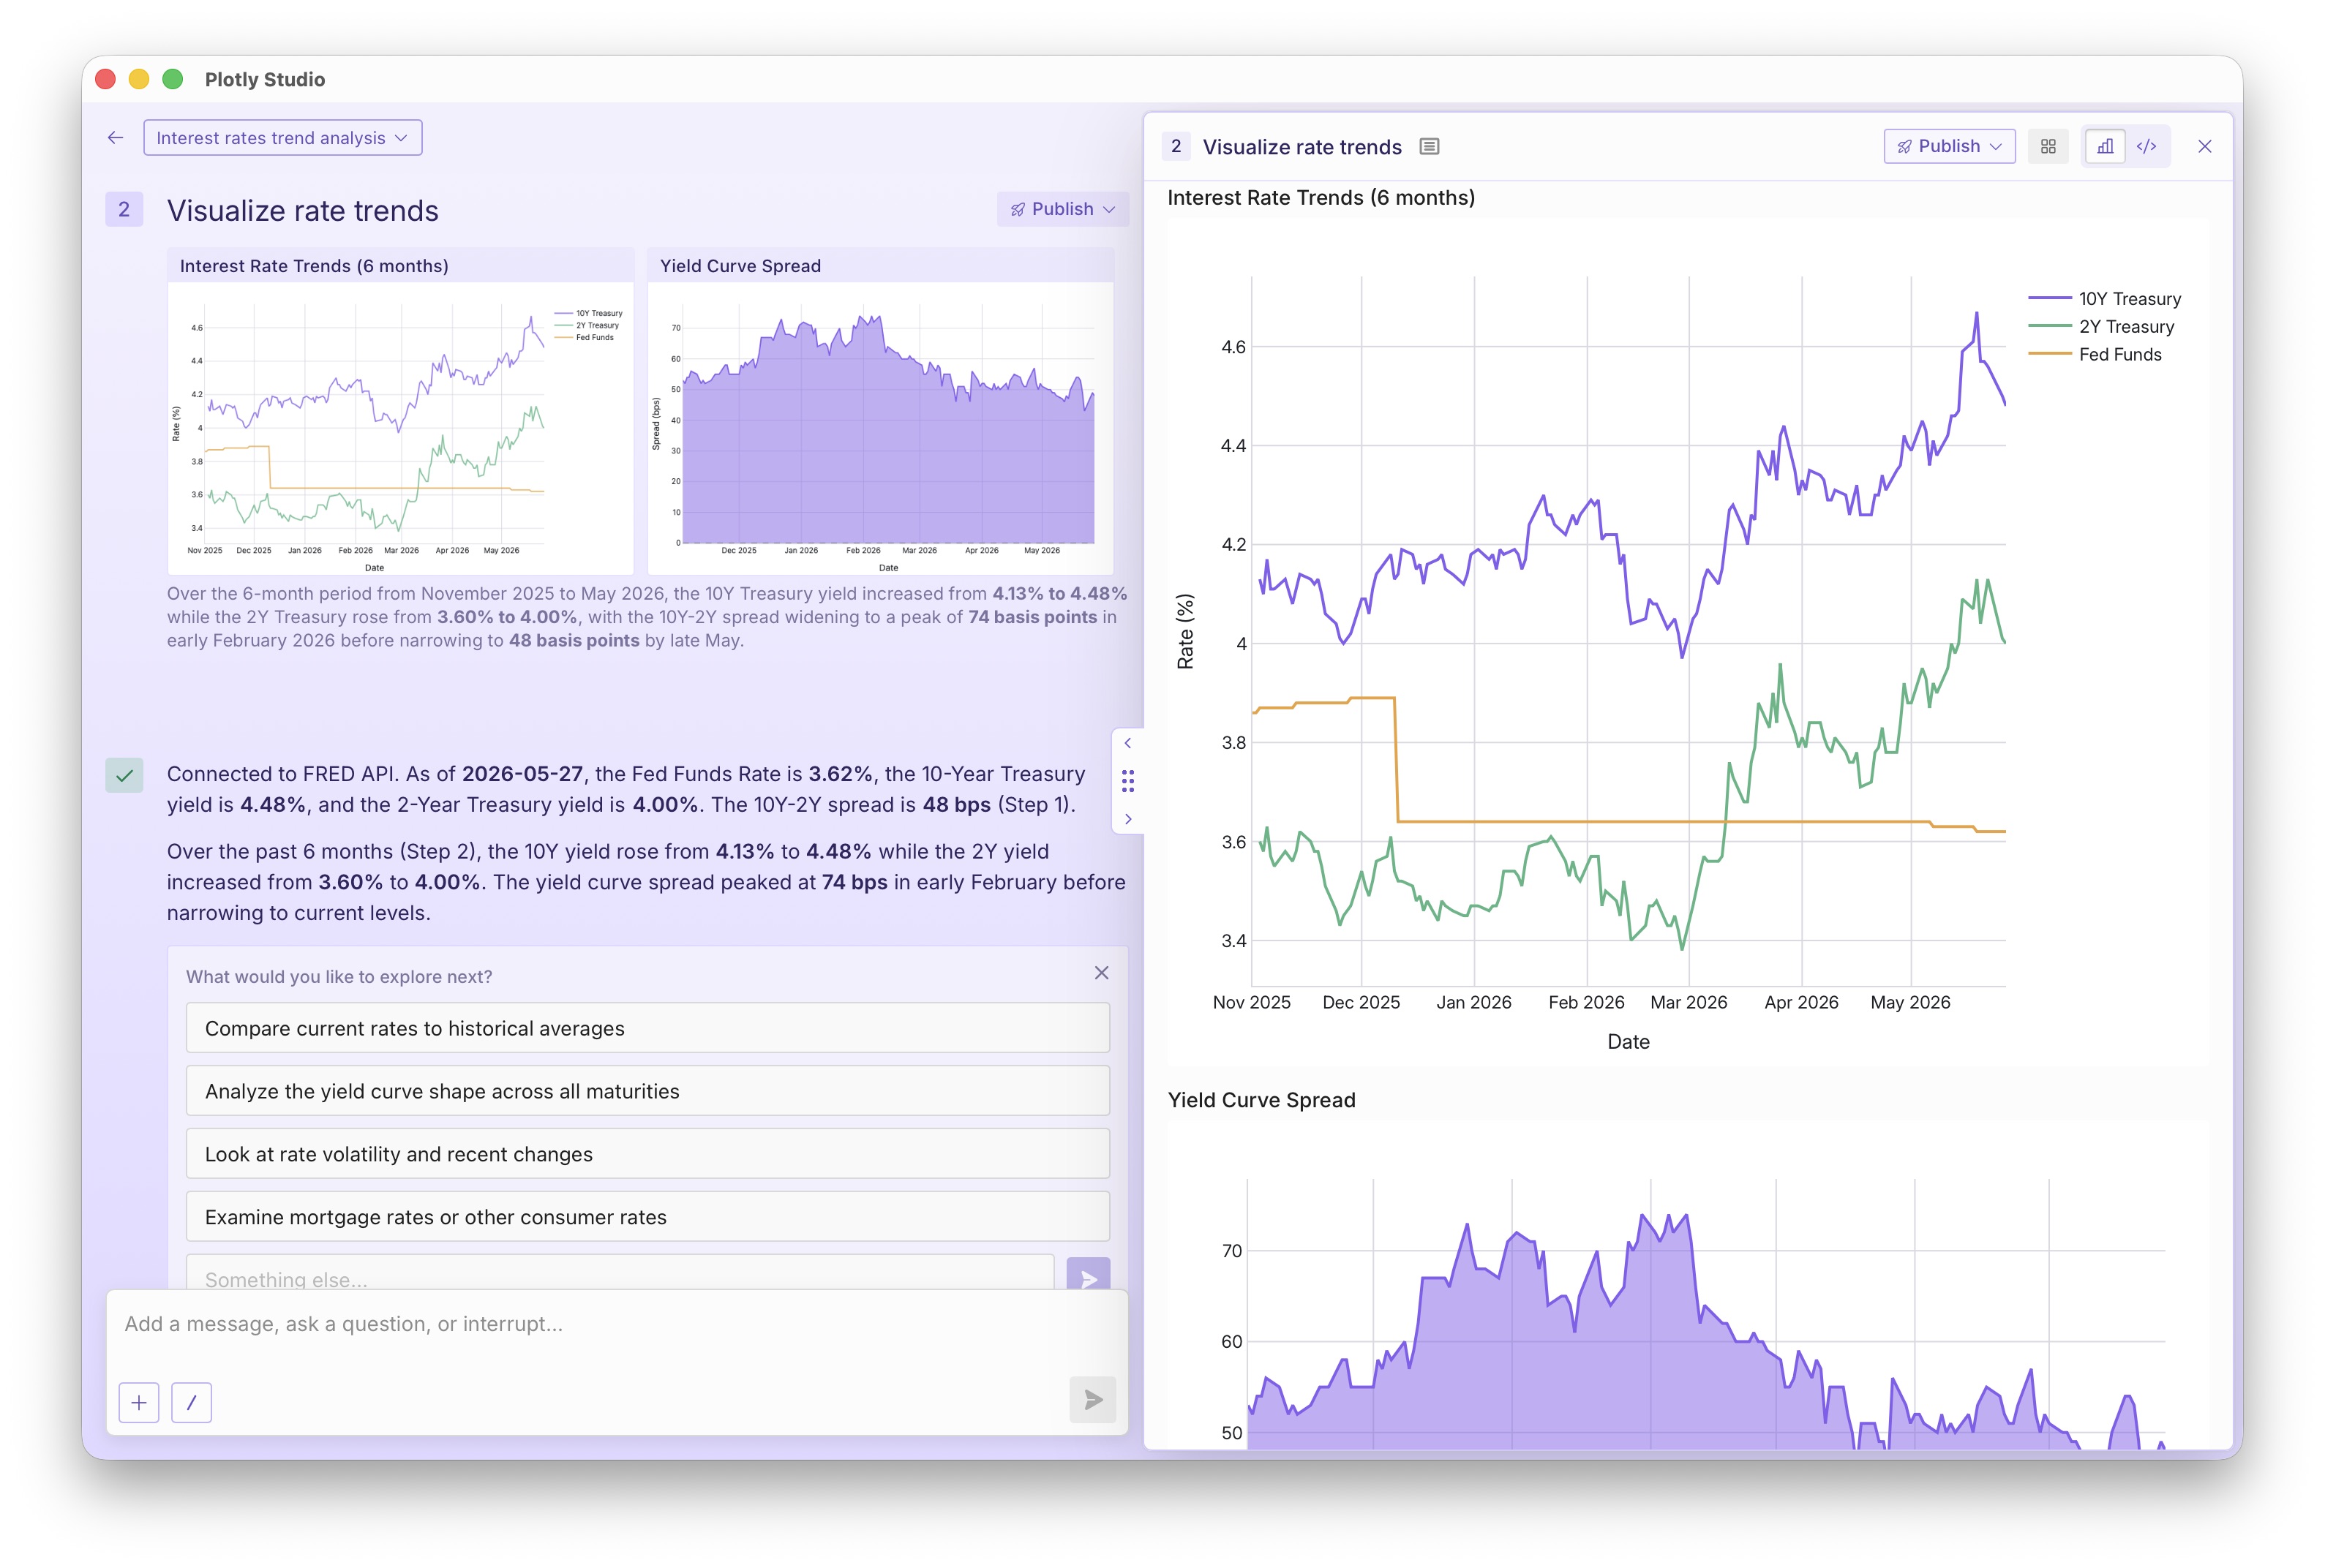Choose Look at rate volatility and recent changes
Image resolution: width=2325 pixels, height=1568 pixels.
tap(647, 1154)
